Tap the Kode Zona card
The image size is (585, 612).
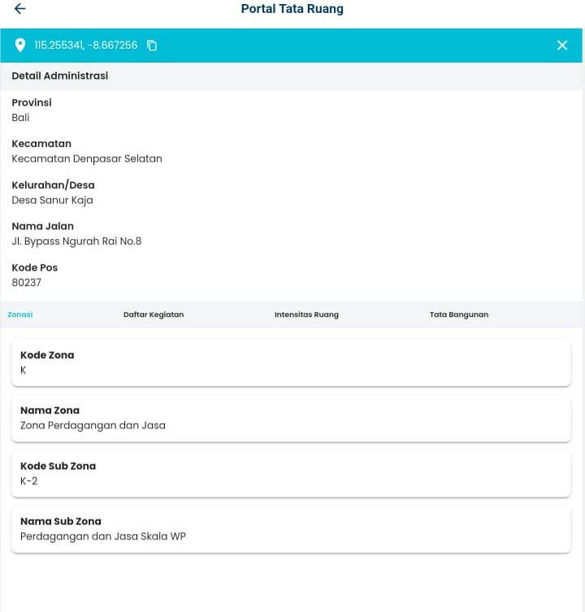[x=291, y=362]
